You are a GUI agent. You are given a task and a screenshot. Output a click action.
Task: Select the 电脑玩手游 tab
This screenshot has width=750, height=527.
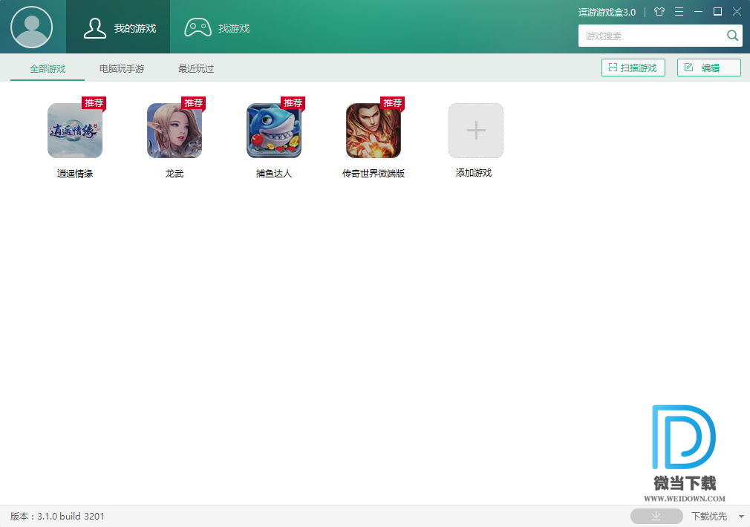[122, 69]
